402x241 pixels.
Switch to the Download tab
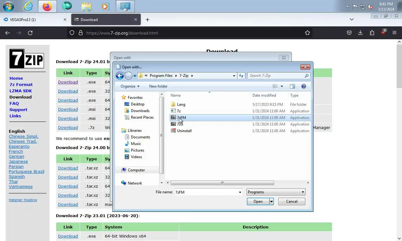[x=106, y=19]
